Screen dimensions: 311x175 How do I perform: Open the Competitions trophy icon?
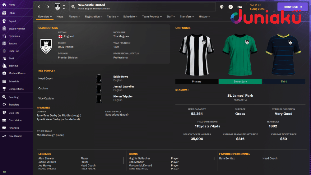[x=4, y=89]
